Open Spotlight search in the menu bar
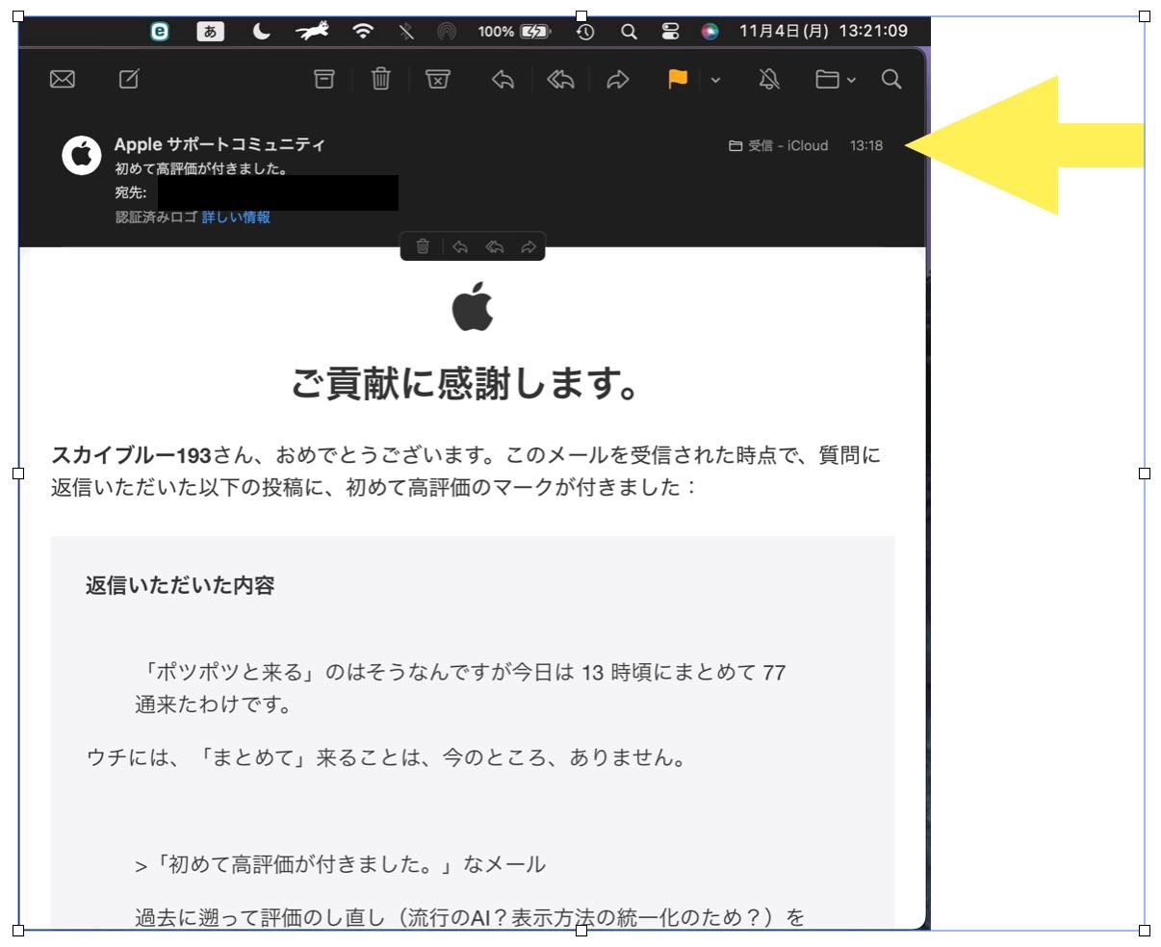Viewport: 1161px width, 947px height. click(x=629, y=32)
